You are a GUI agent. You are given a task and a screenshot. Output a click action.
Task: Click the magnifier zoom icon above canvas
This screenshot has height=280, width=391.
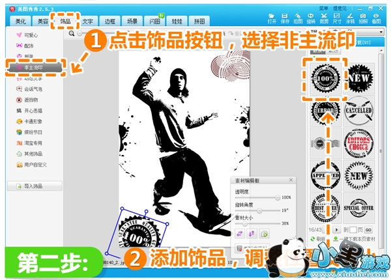coord(72,33)
